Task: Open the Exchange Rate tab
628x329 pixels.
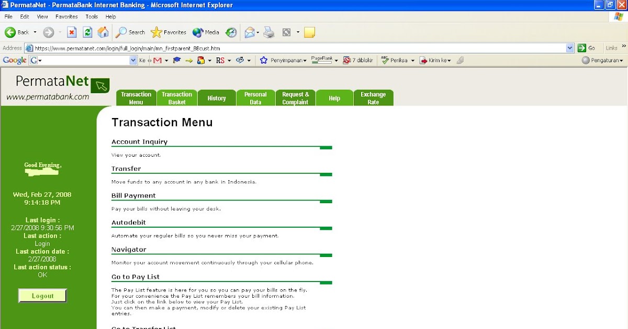Action: pyautogui.click(x=373, y=98)
